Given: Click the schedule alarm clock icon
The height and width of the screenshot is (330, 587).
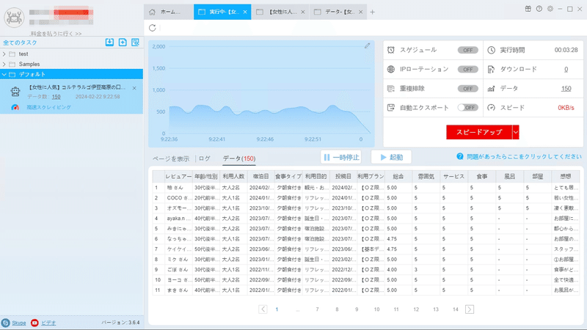Looking at the screenshot, I should pyautogui.click(x=391, y=50).
